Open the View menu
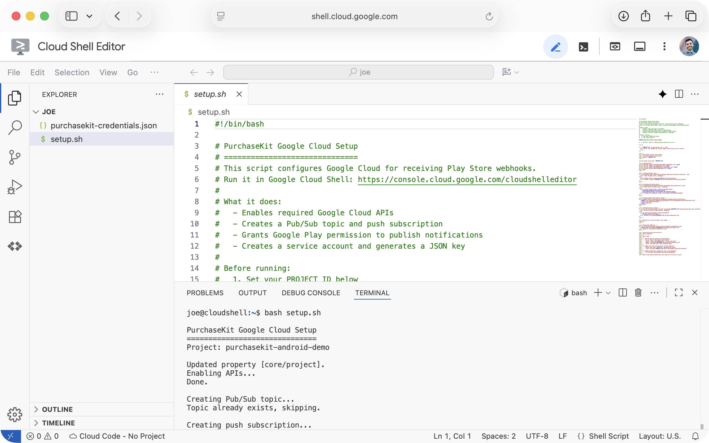Image resolution: width=709 pixels, height=443 pixels. [108, 72]
